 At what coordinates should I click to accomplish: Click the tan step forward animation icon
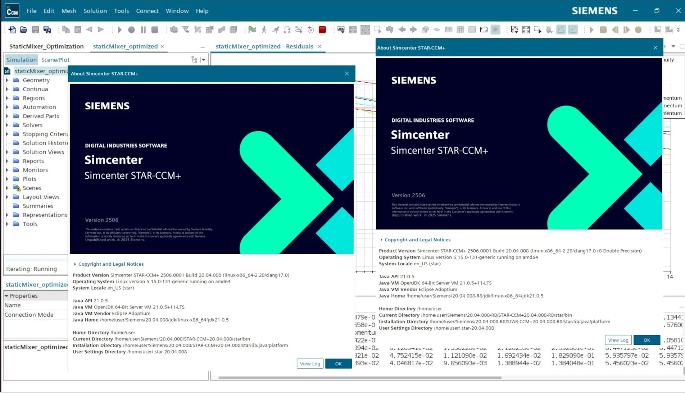click(x=627, y=30)
